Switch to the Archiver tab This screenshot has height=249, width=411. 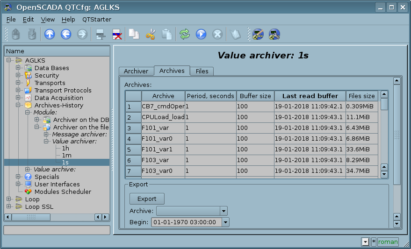coord(136,71)
